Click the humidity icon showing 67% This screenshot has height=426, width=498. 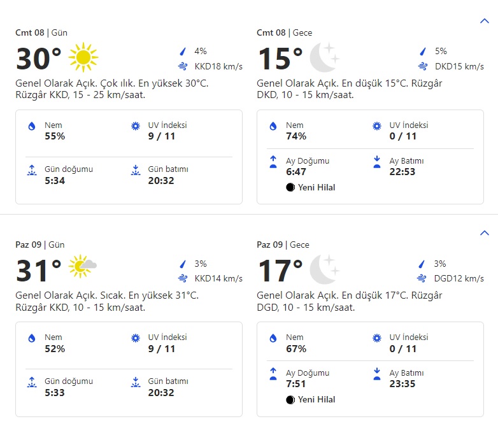(273, 339)
